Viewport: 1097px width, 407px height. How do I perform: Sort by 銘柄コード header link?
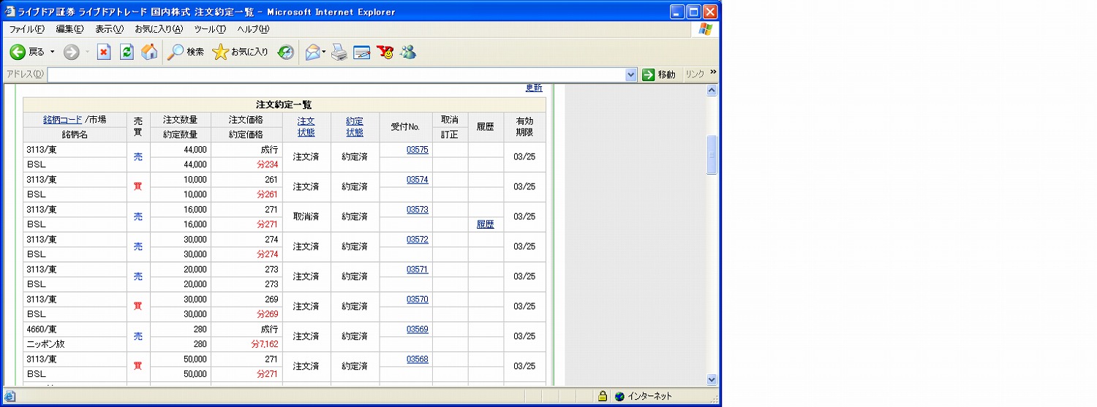63,119
